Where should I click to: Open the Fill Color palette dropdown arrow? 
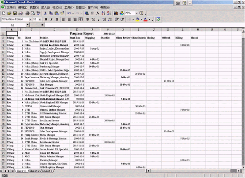coord(141,19)
